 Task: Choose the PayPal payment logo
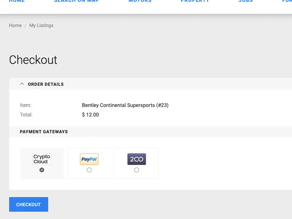[x=89, y=159]
